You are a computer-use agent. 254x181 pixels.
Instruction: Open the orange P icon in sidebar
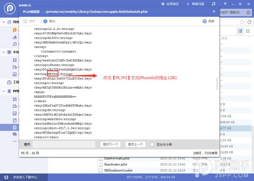[x=15, y=30]
